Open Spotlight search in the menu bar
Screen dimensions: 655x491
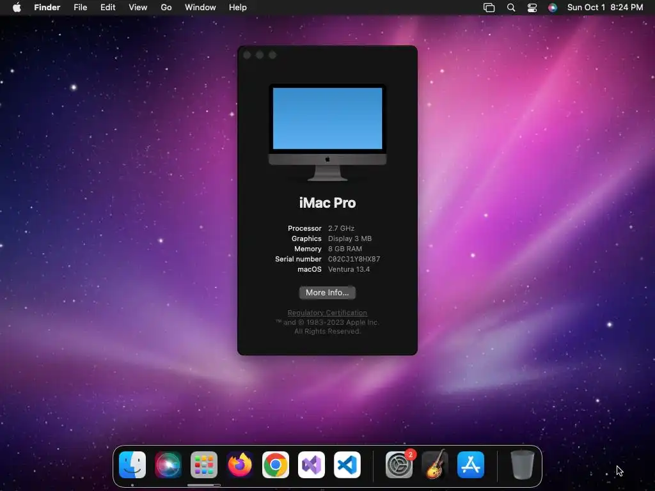pyautogui.click(x=511, y=8)
